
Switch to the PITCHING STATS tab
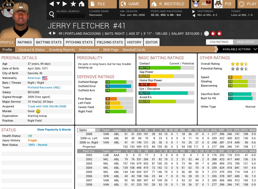tap(79, 42)
